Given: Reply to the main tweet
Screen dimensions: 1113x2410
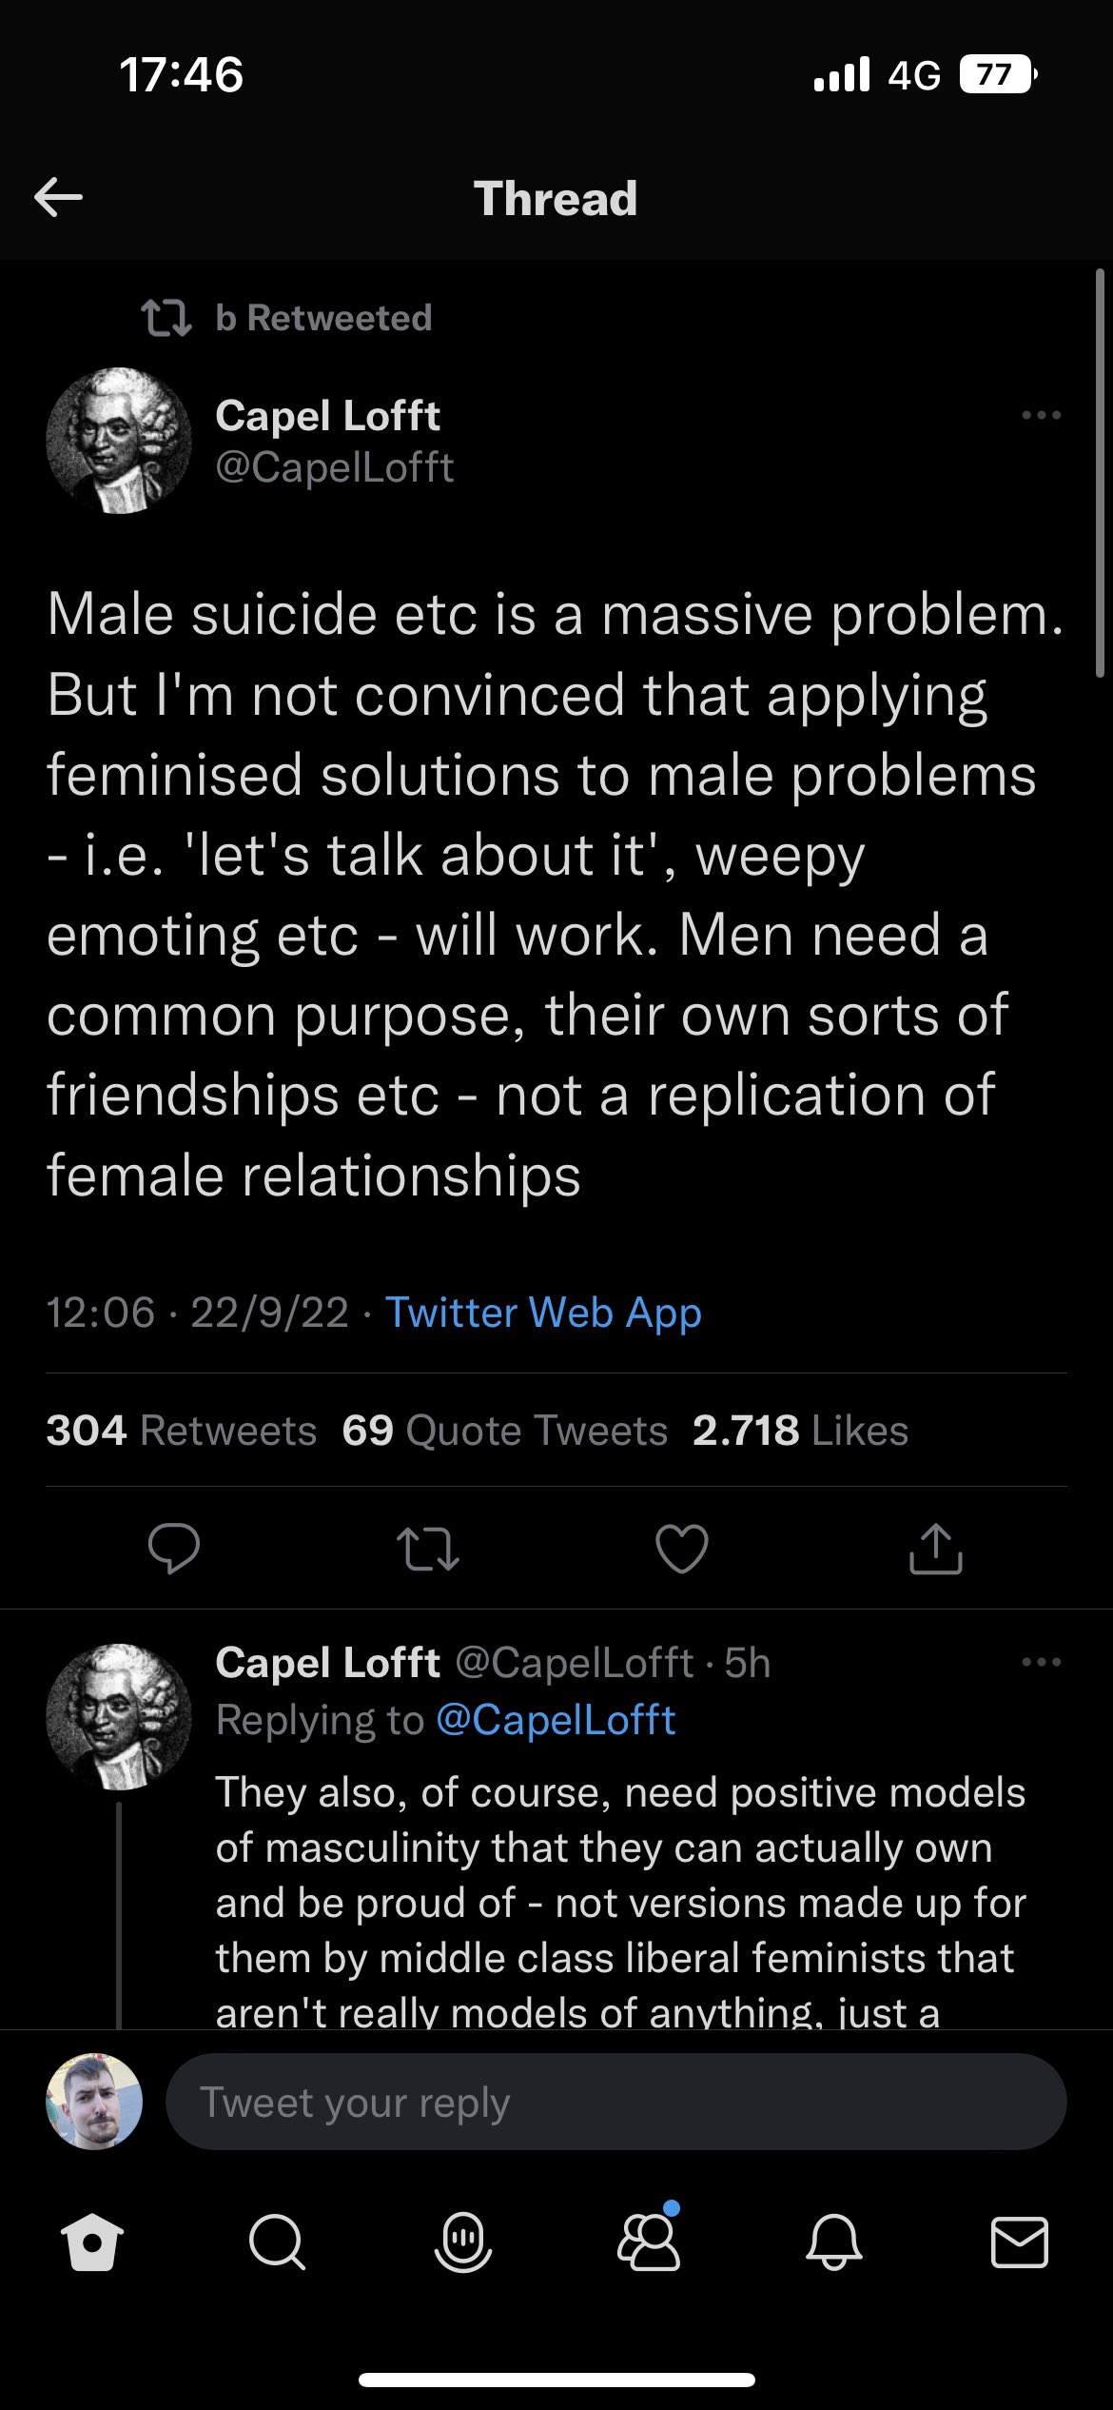Looking at the screenshot, I should click(x=174, y=1548).
